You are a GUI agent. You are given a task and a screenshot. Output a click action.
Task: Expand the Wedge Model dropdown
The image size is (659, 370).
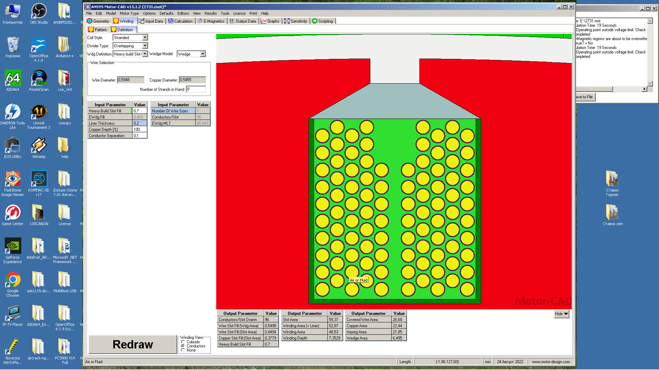click(203, 54)
